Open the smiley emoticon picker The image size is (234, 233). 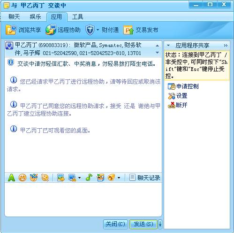pyautogui.click(x=23, y=178)
